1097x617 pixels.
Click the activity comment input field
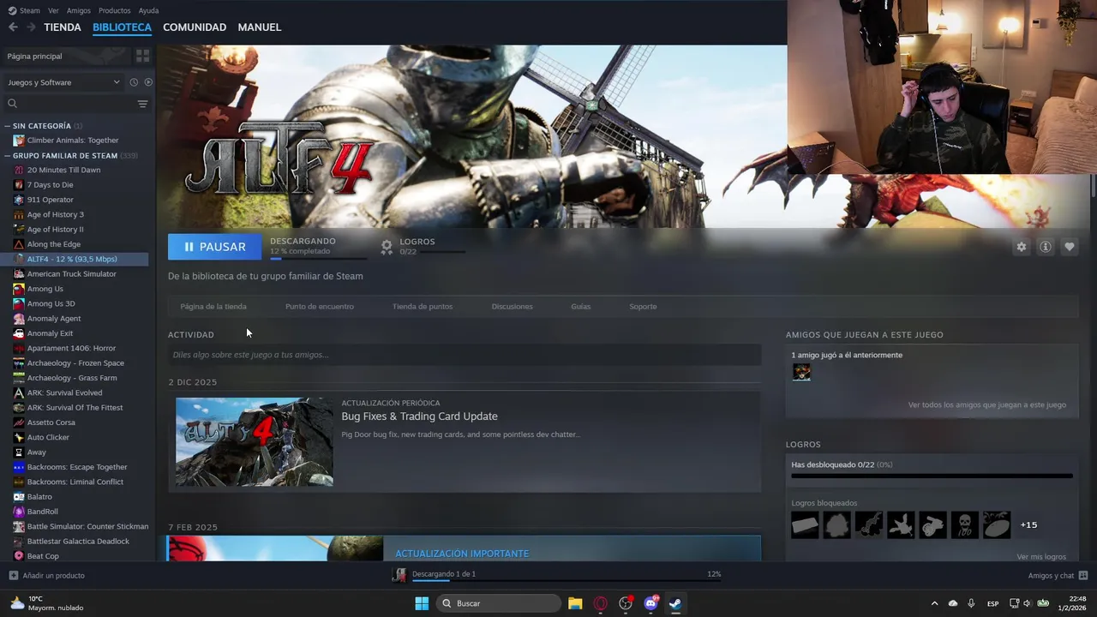pyautogui.click(x=465, y=355)
